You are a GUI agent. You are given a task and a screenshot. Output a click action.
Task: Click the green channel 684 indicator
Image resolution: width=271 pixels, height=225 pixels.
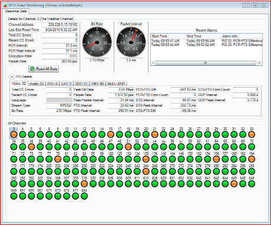point(84,196)
